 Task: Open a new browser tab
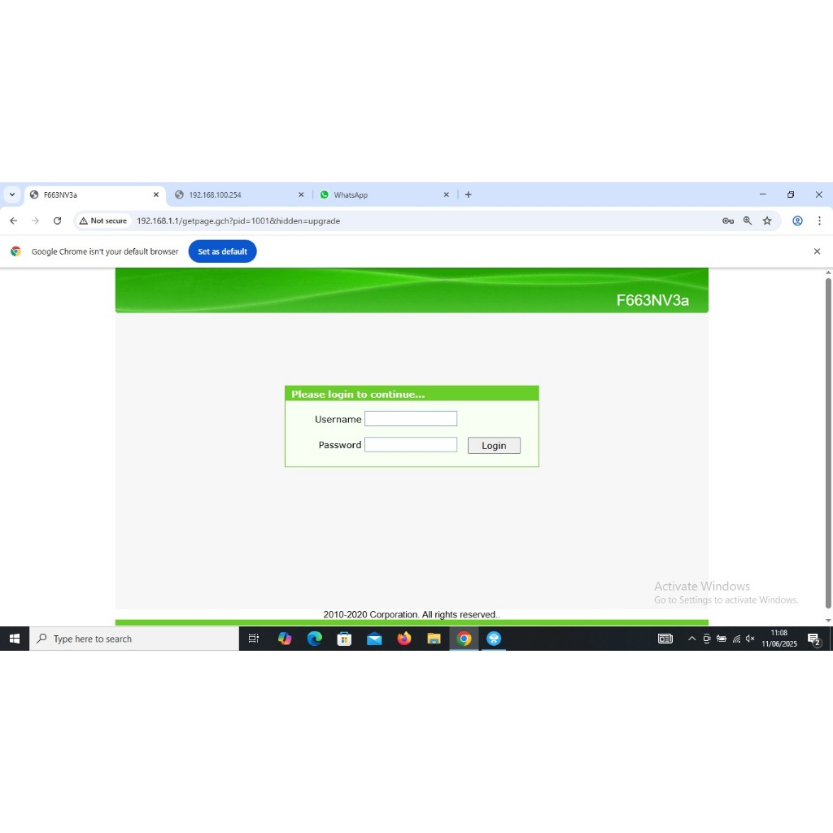point(468,195)
